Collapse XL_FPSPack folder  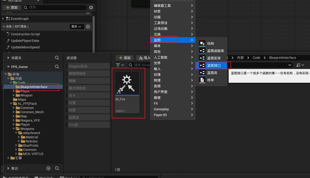pos(11,104)
